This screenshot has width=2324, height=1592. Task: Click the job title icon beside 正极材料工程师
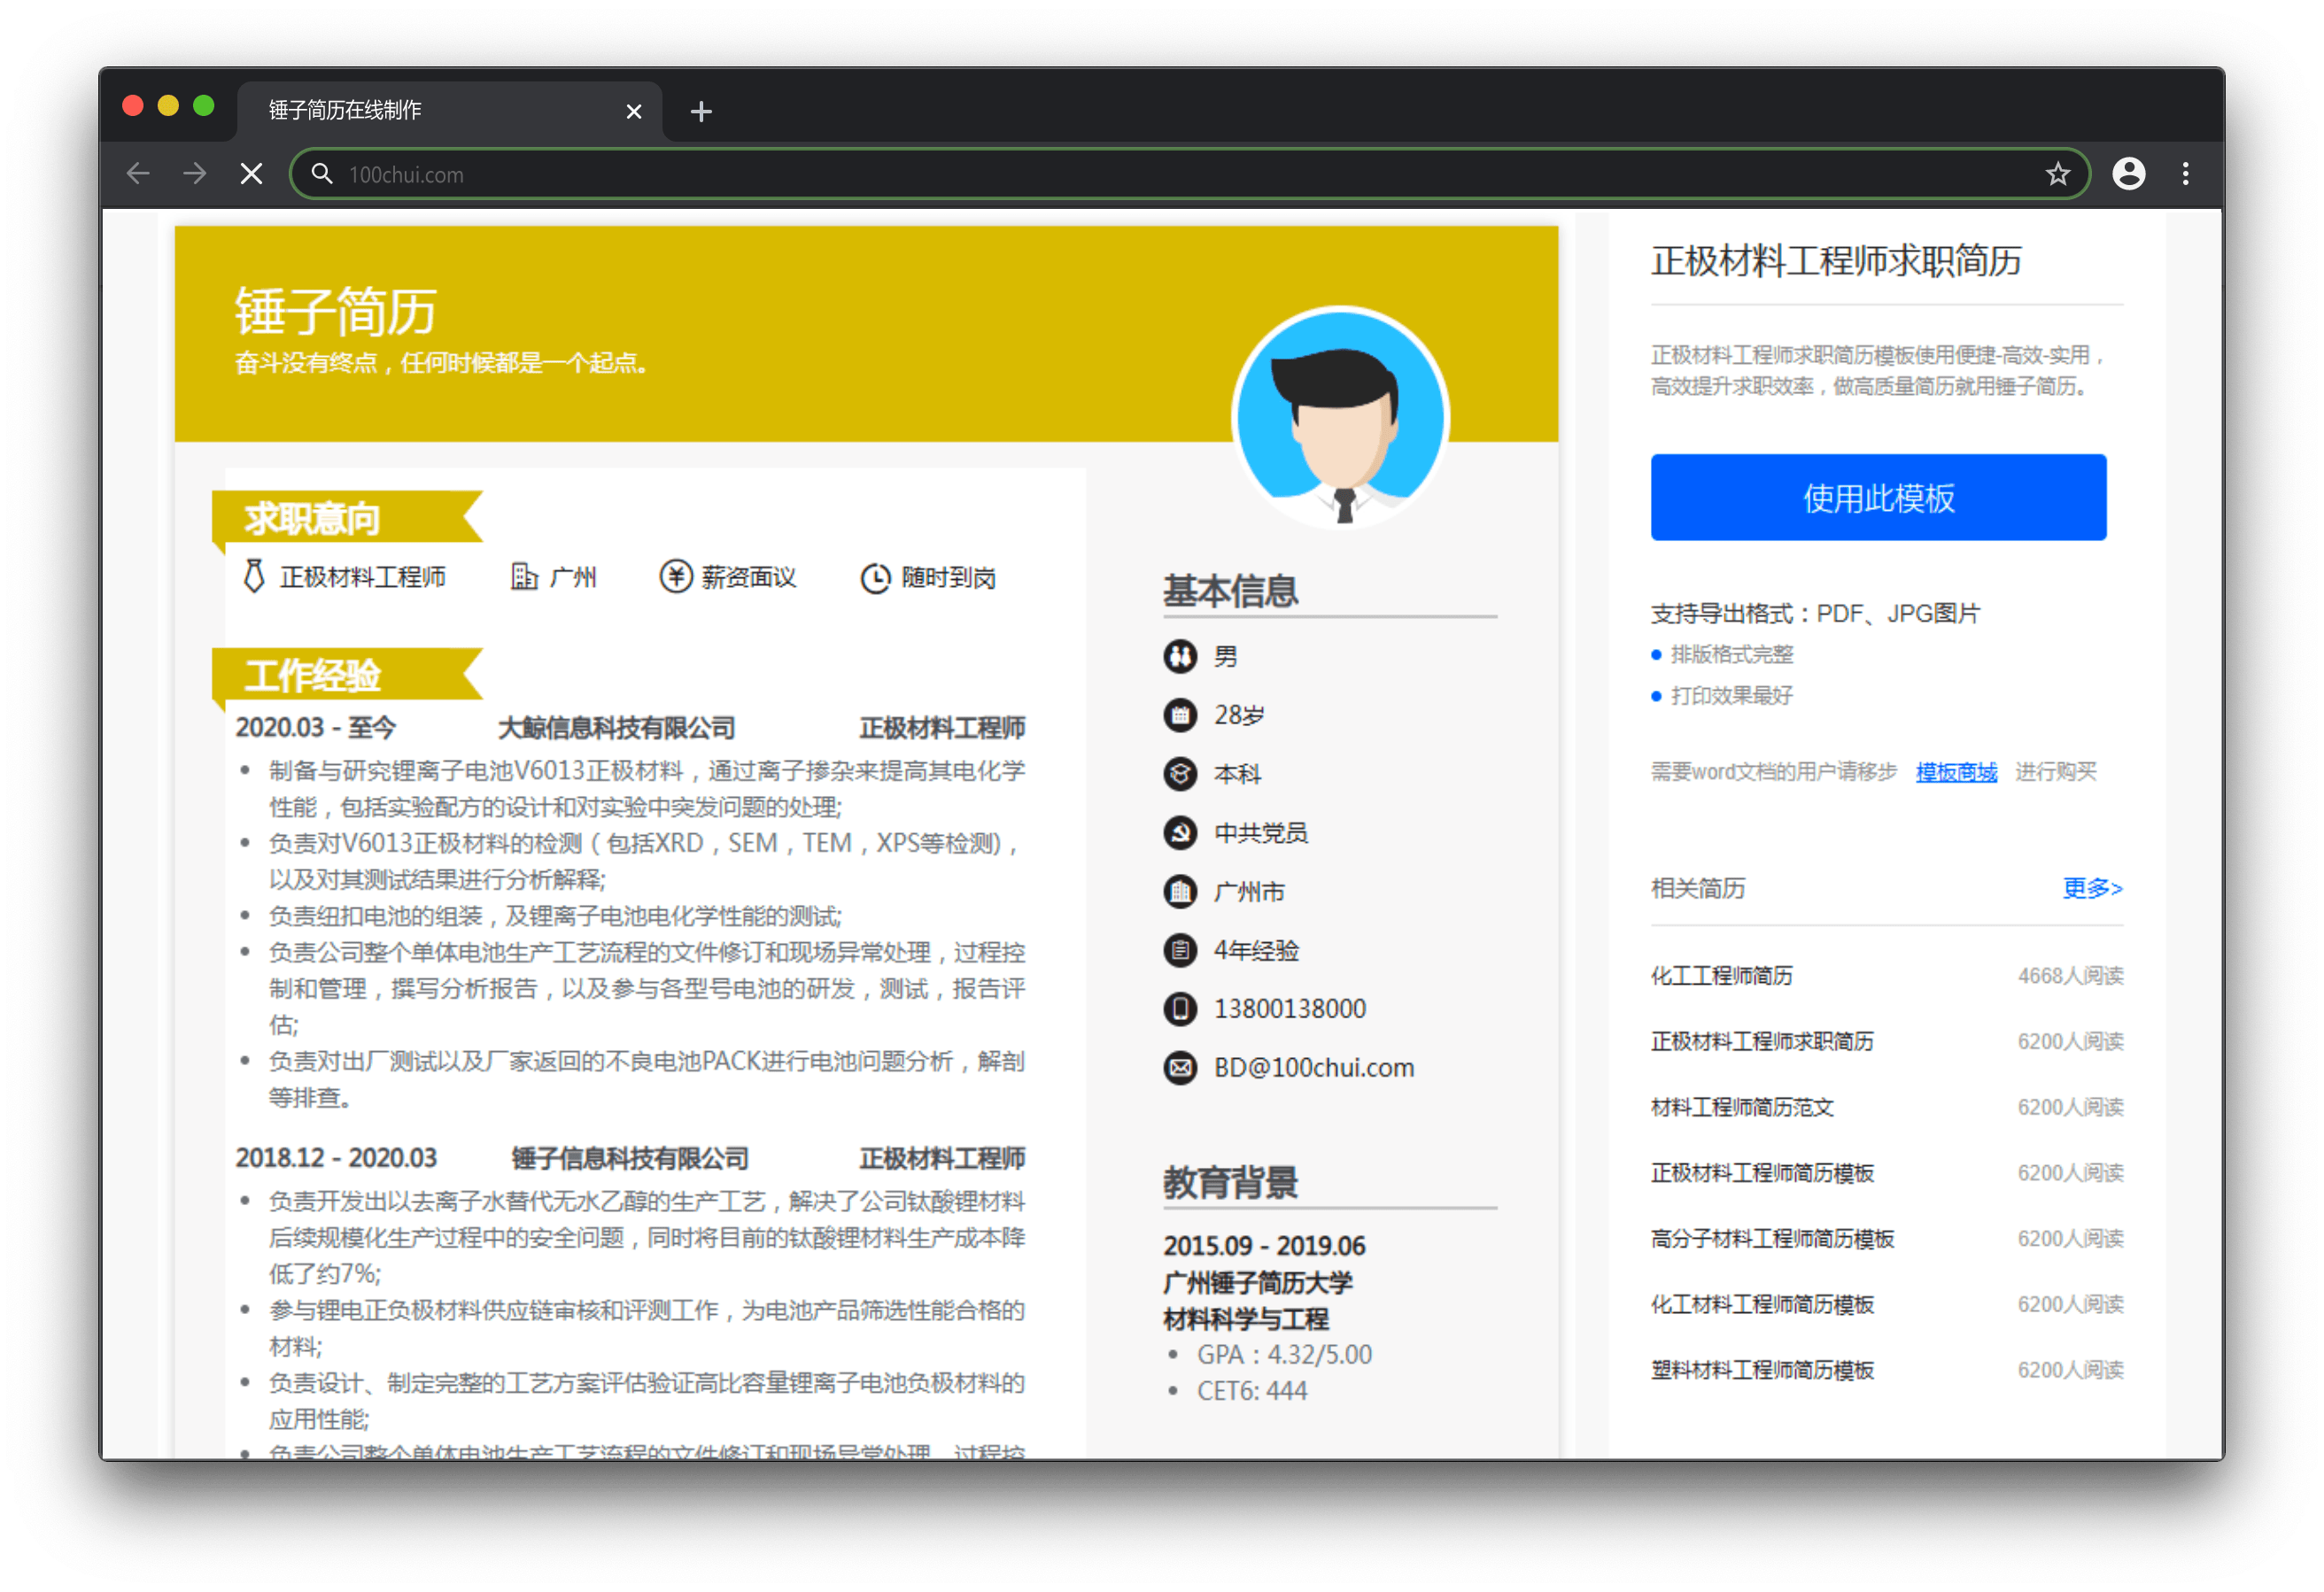[x=254, y=576]
